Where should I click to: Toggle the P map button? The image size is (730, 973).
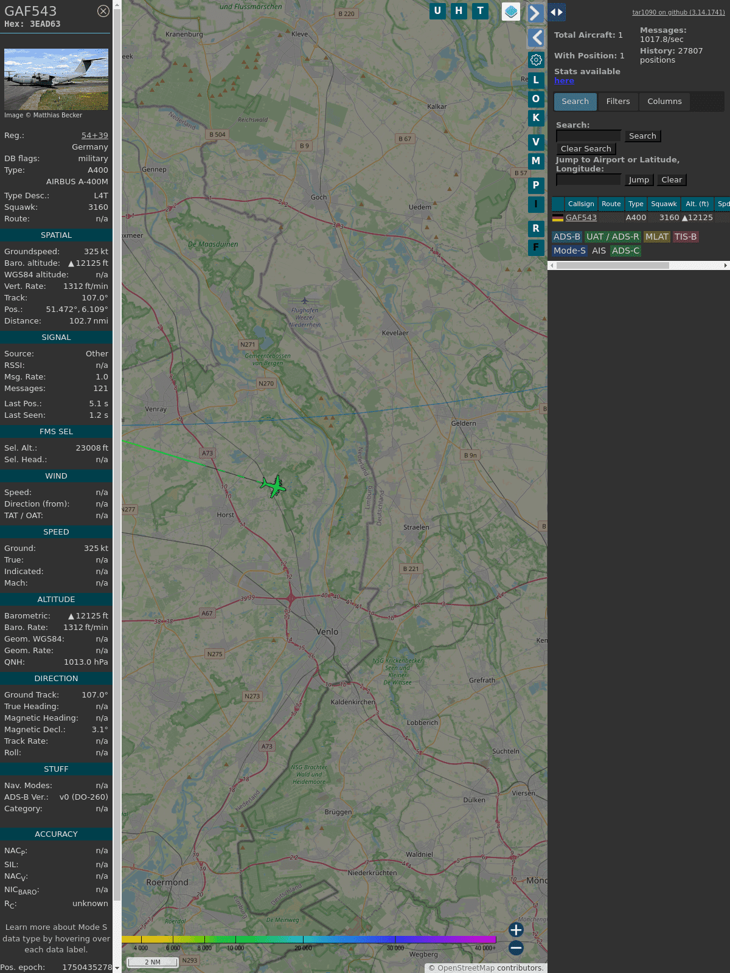point(536,185)
